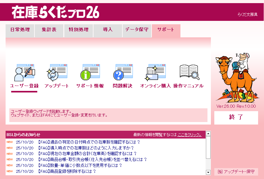Click the アップデート icon
Screen dimensions: 264x179
[x=57, y=73]
